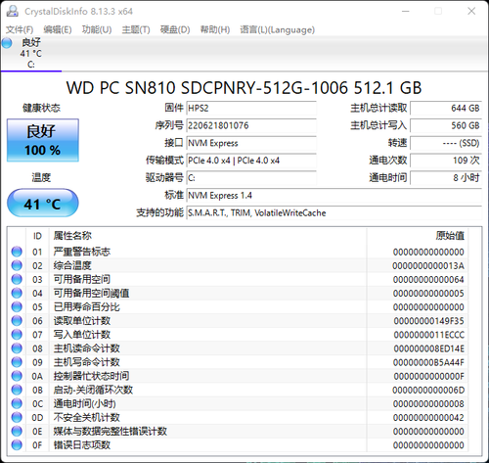Select attribute name 控制器忙状态时间
489x463 pixels.
pyautogui.click(x=91, y=376)
